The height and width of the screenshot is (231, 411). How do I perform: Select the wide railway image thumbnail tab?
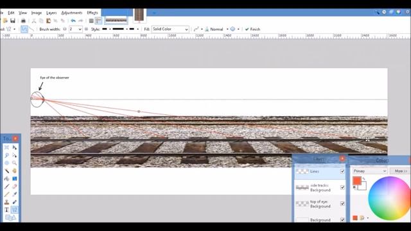[116, 20]
